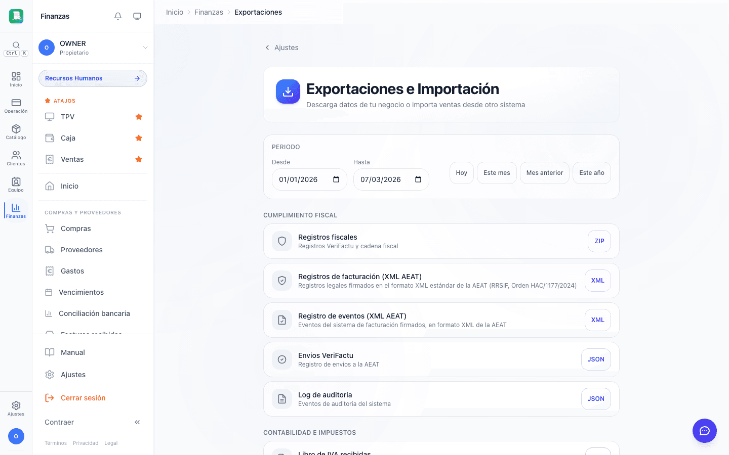Open Proveedores menu item
The height and width of the screenshot is (455, 729).
(x=93, y=250)
